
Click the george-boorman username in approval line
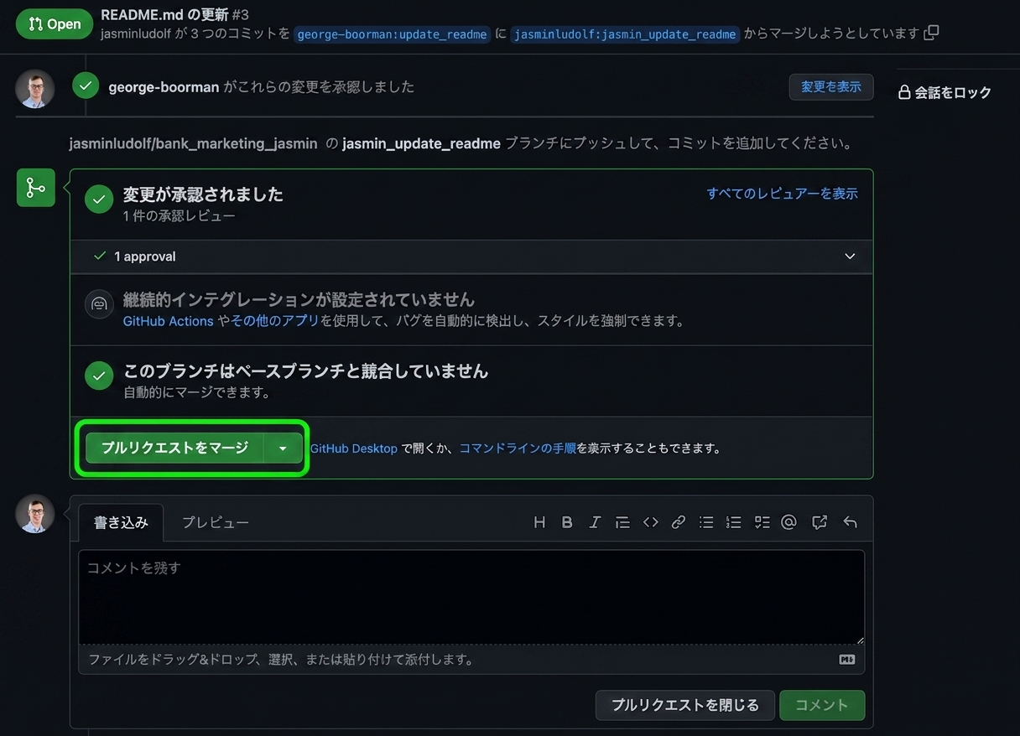tap(164, 86)
